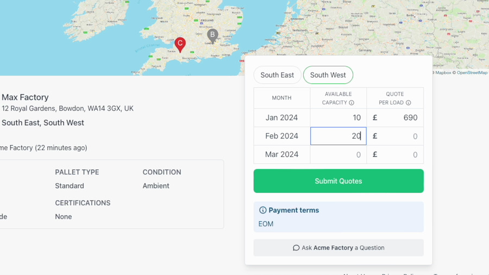The width and height of the screenshot is (489, 275).
Task: Click Mar 2024 available capacity field
Action: click(x=338, y=154)
